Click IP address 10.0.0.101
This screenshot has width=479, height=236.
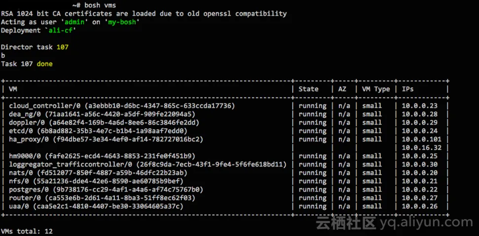(x=421, y=139)
